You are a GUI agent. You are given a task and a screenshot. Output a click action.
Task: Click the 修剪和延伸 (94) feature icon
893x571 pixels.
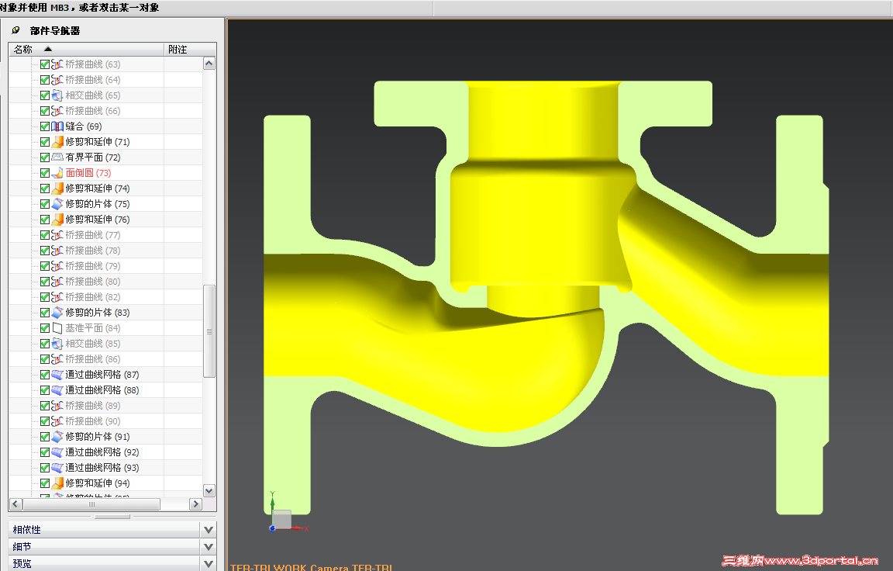[57, 483]
